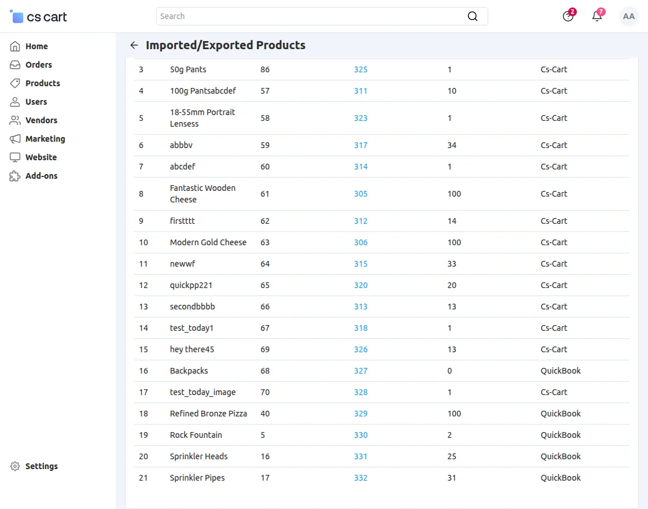Click link 327 in the Backpacks row
Viewport: 648px width, 509px height.
pos(360,371)
